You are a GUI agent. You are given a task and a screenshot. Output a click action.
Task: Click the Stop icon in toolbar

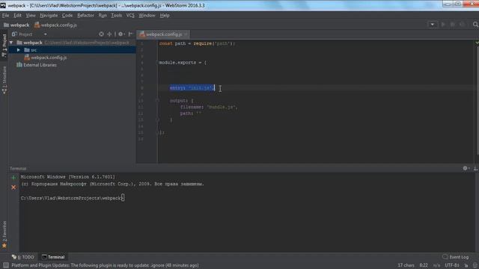pyautogui.click(x=463, y=25)
